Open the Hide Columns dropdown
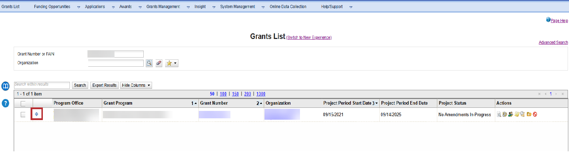Image resolution: width=569 pixels, height=152 pixels. tap(136, 85)
